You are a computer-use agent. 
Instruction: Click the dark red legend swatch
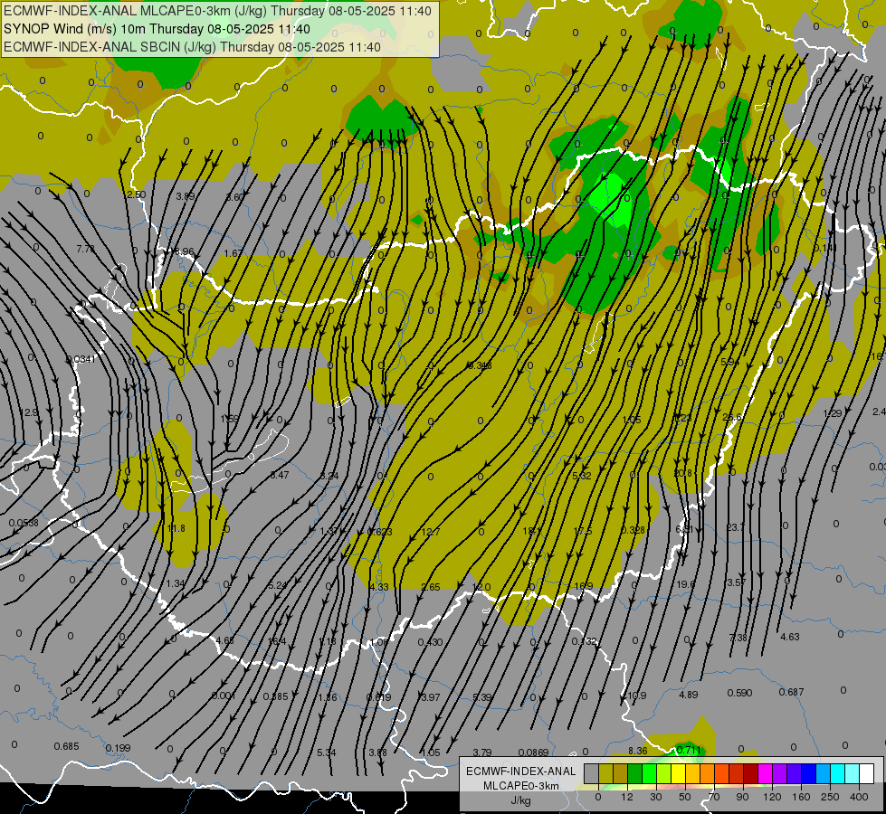[x=750, y=773]
